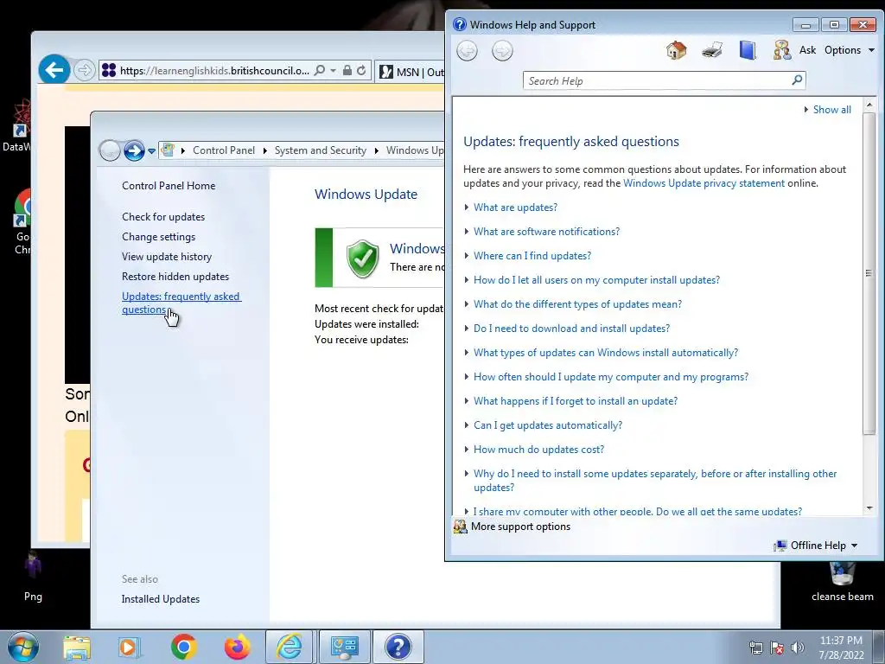Click Show all in Help window

(x=831, y=110)
